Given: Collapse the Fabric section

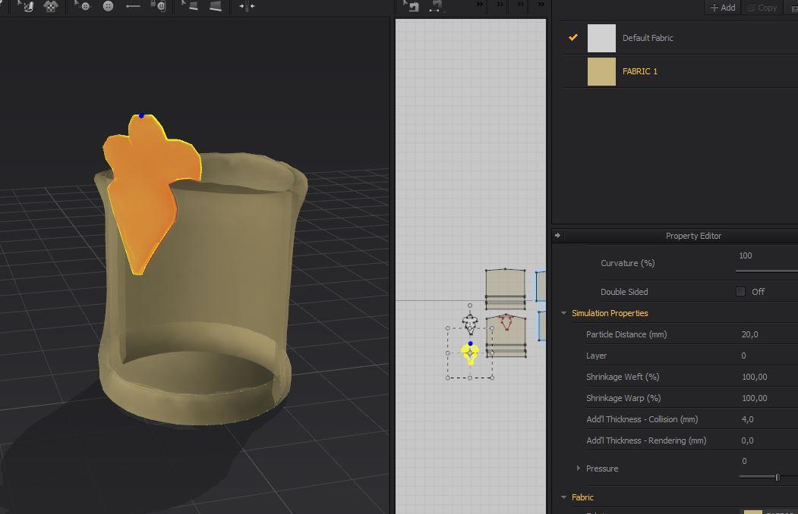Looking at the screenshot, I should (x=564, y=497).
